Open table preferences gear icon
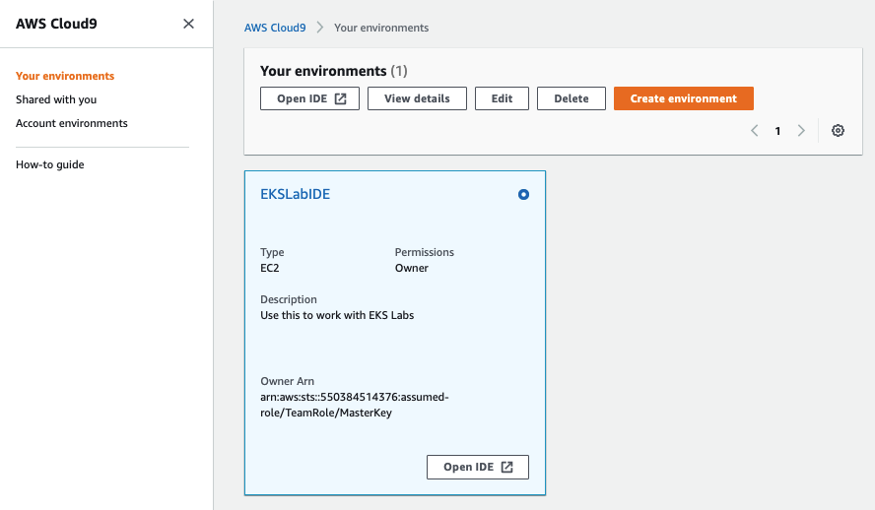The width and height of the screenshot is (875, 510). [838, 130]
